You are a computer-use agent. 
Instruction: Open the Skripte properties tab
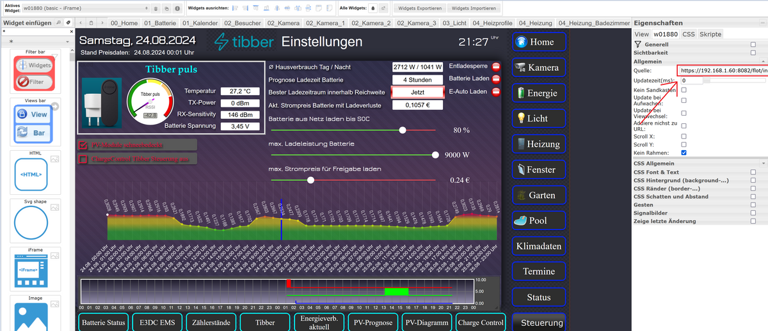point(710,34)
